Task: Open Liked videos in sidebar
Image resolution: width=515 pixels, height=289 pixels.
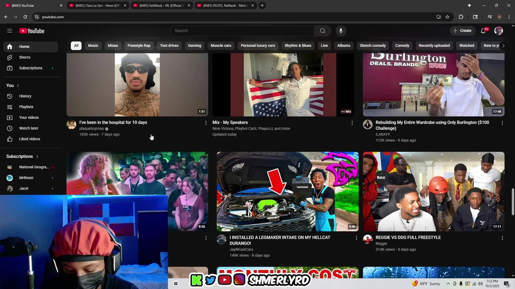Action: 31,139
